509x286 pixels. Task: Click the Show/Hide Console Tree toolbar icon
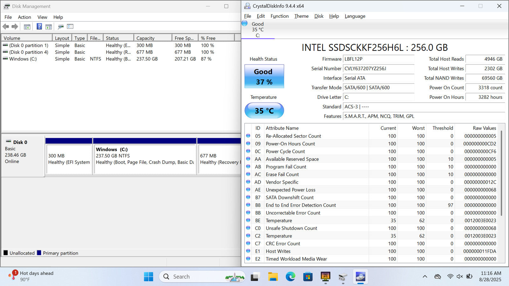pos(27,27)
